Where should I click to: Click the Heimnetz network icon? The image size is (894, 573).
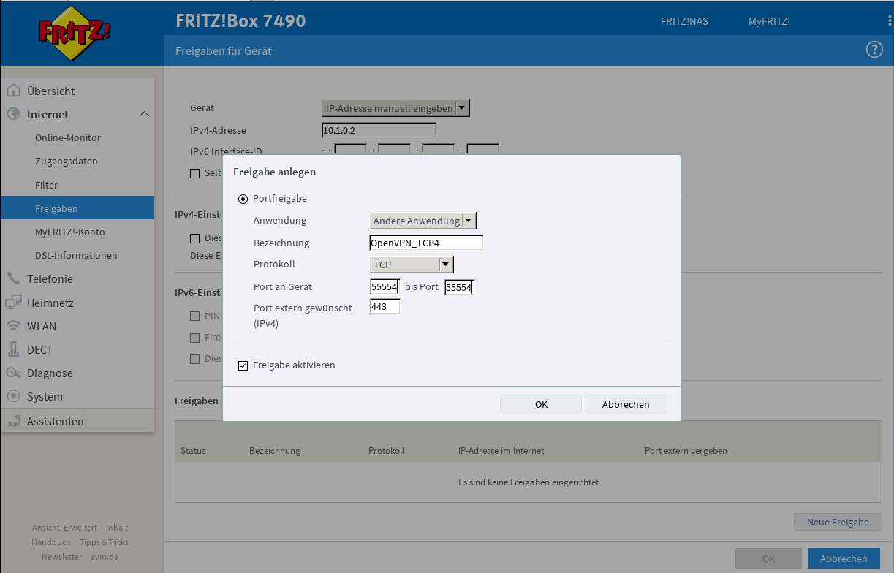pyautogui.click(x=13, y=303)
